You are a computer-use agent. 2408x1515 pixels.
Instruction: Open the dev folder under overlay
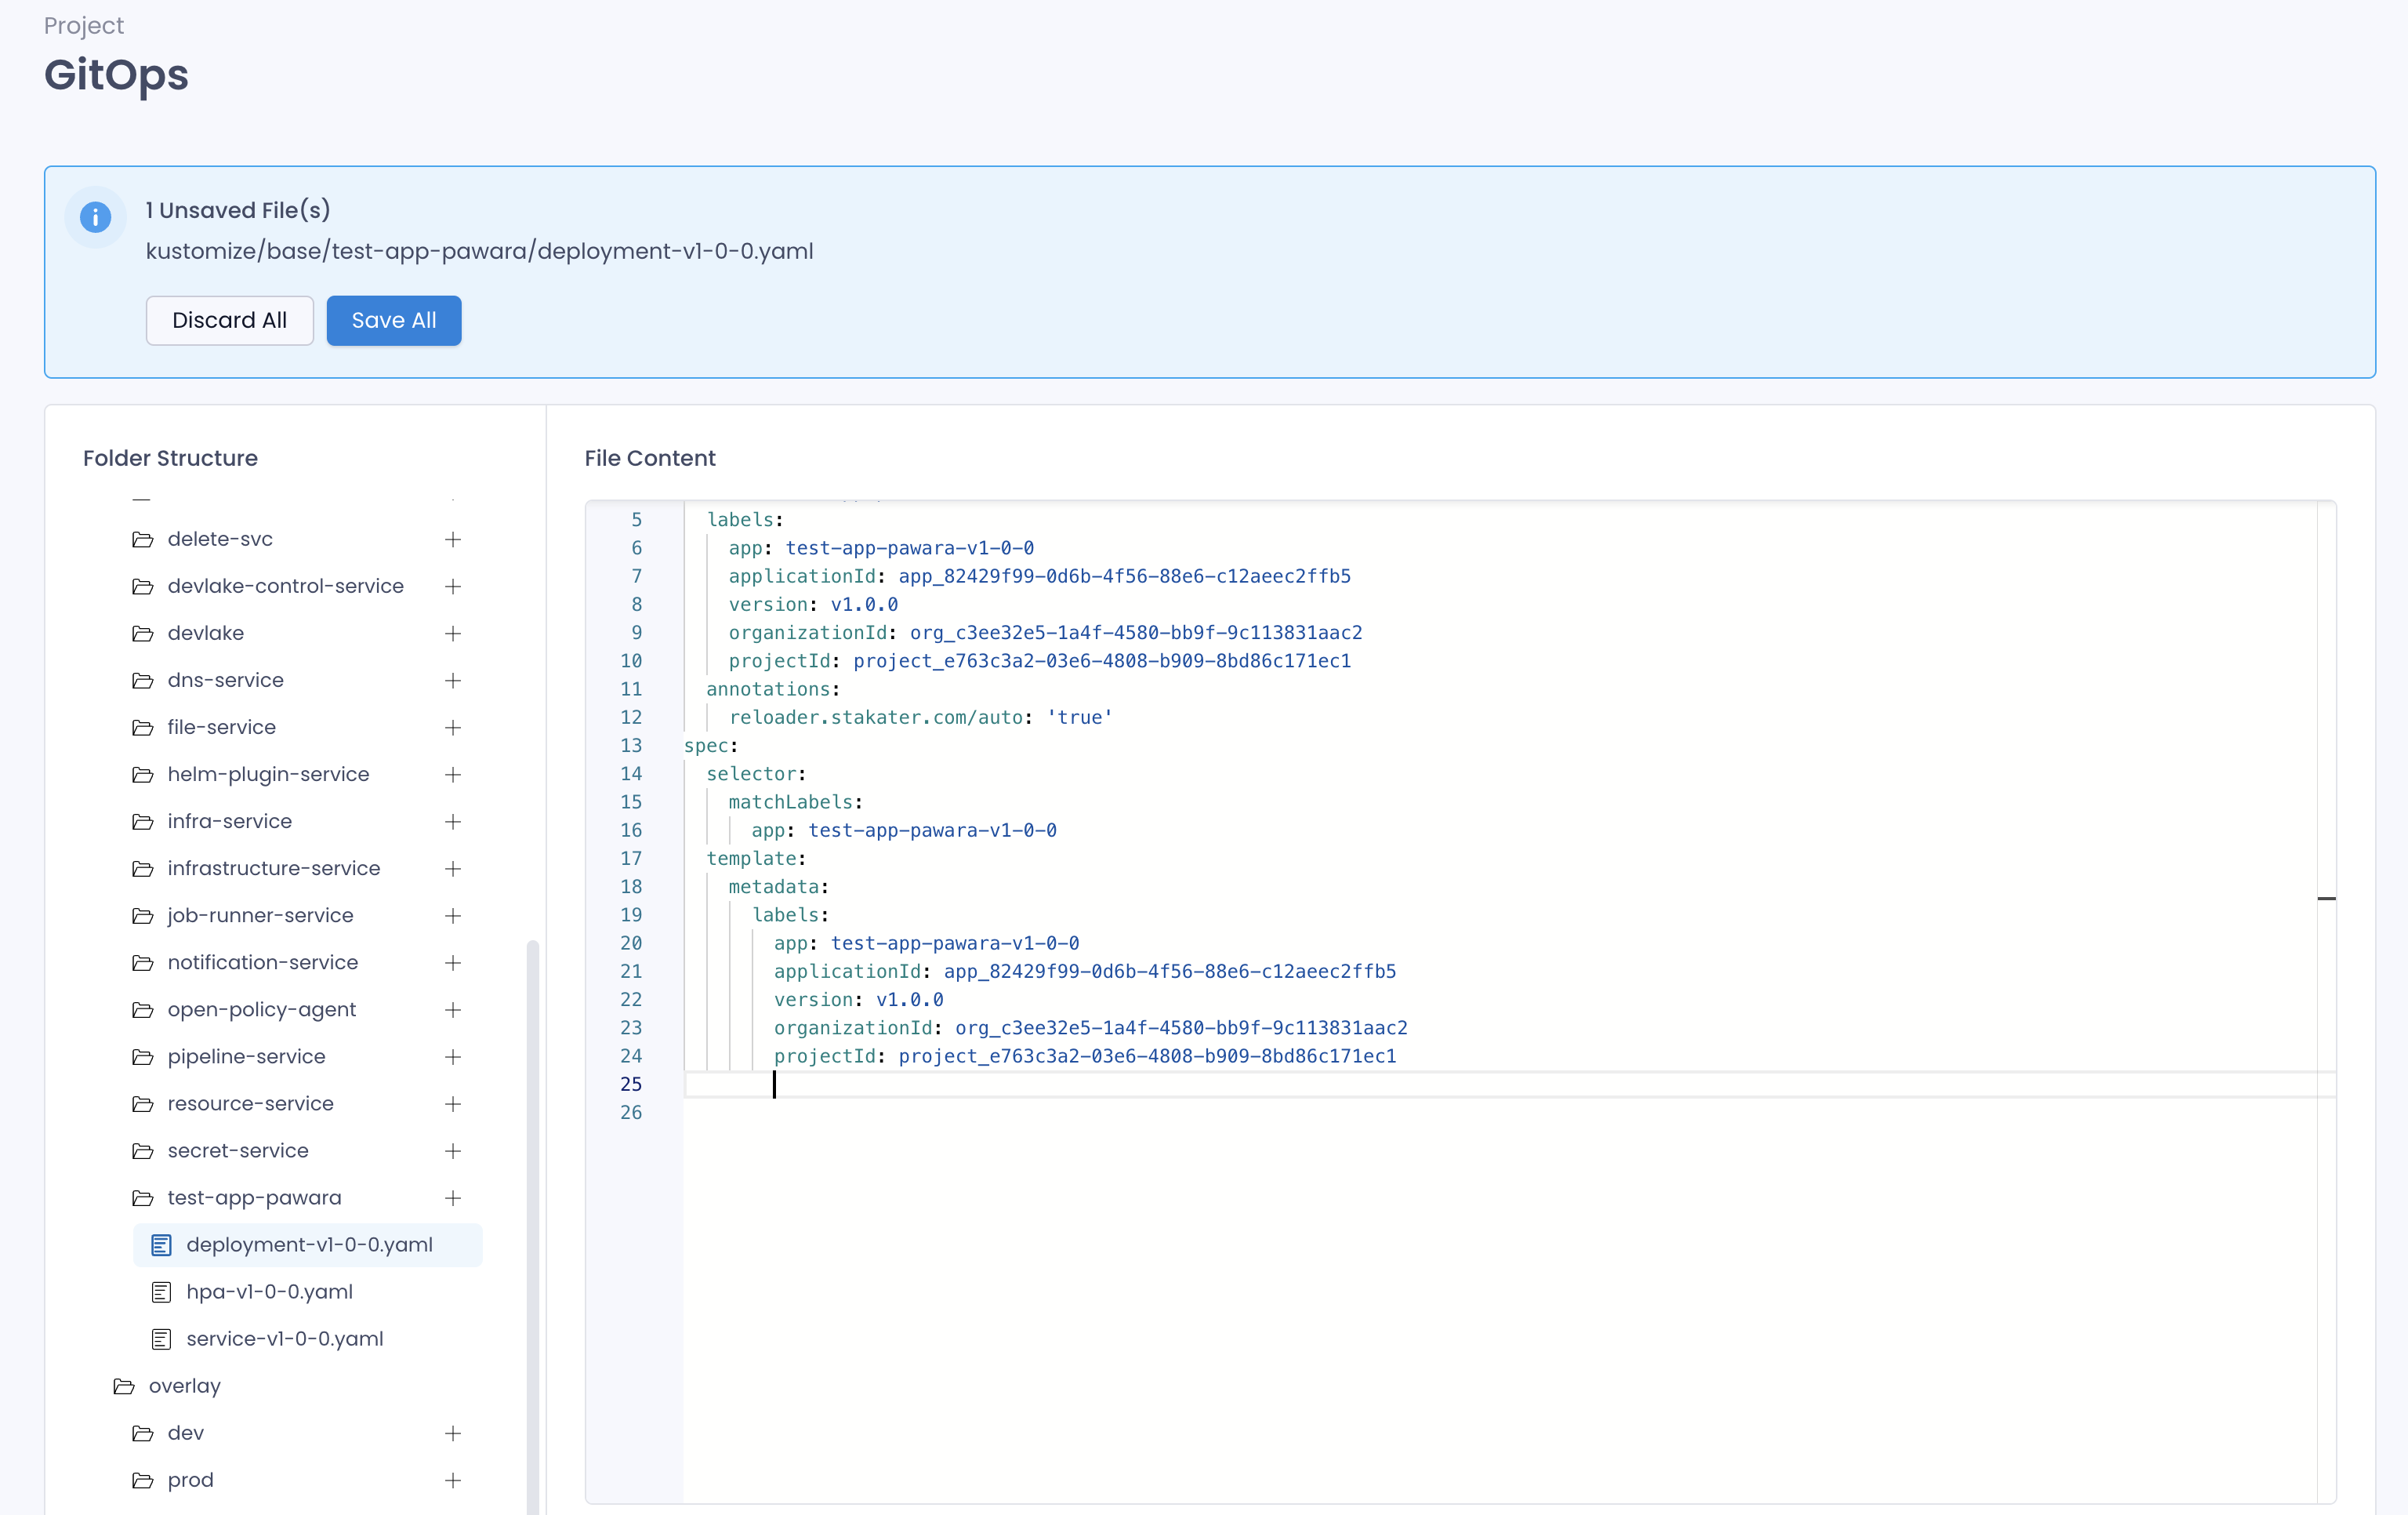click(x=168, y=1433)
